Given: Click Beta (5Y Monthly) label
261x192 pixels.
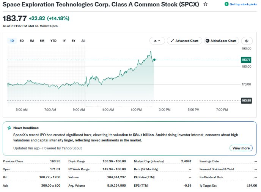Looking at the screenshot, I should click(x=146, y=169).
